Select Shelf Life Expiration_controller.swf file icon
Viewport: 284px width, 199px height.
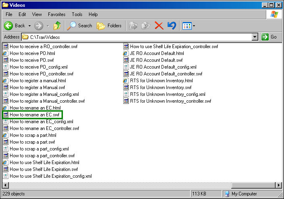coord(126,47)
